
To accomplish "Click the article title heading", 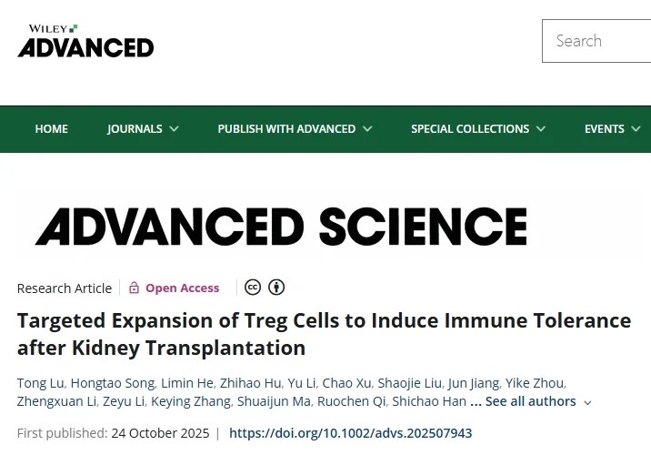I will point(324,334).
